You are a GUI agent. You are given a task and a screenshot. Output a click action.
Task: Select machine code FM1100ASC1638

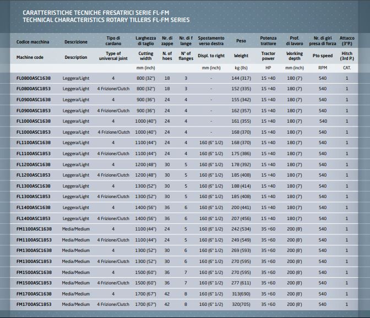pos(34,229)
